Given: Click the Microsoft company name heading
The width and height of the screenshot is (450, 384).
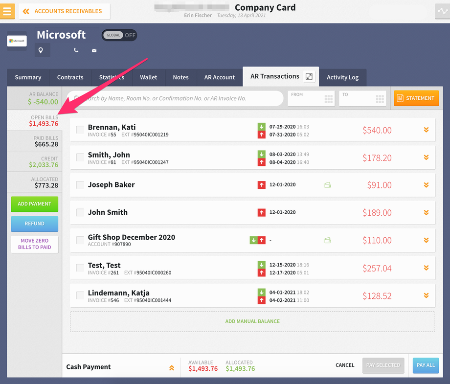Looking at the screenshot, I should (x=61, y=35).
